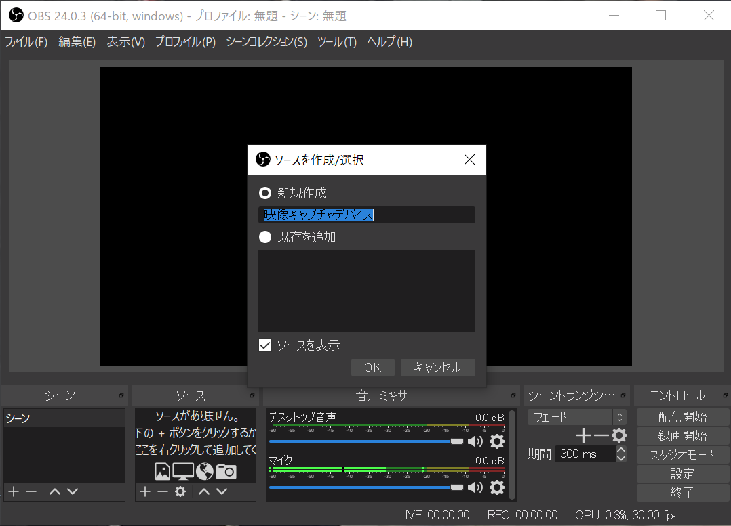Close the ソースを作成/選択 dialog
The height and width of the screenshot is (526, 731).
tap(469, 160)
